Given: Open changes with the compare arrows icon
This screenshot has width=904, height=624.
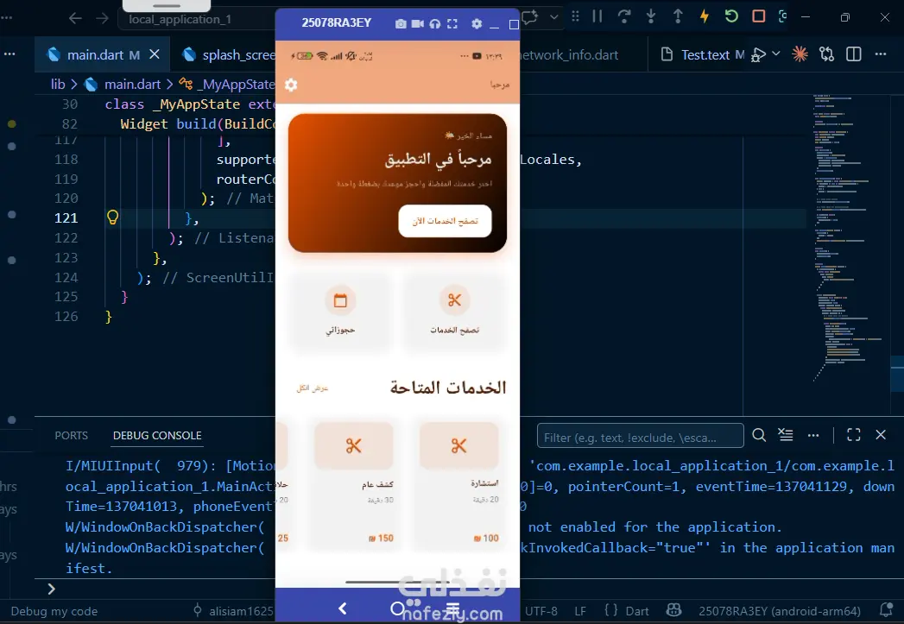Looking at the screenshot, I should click(827, 54).
